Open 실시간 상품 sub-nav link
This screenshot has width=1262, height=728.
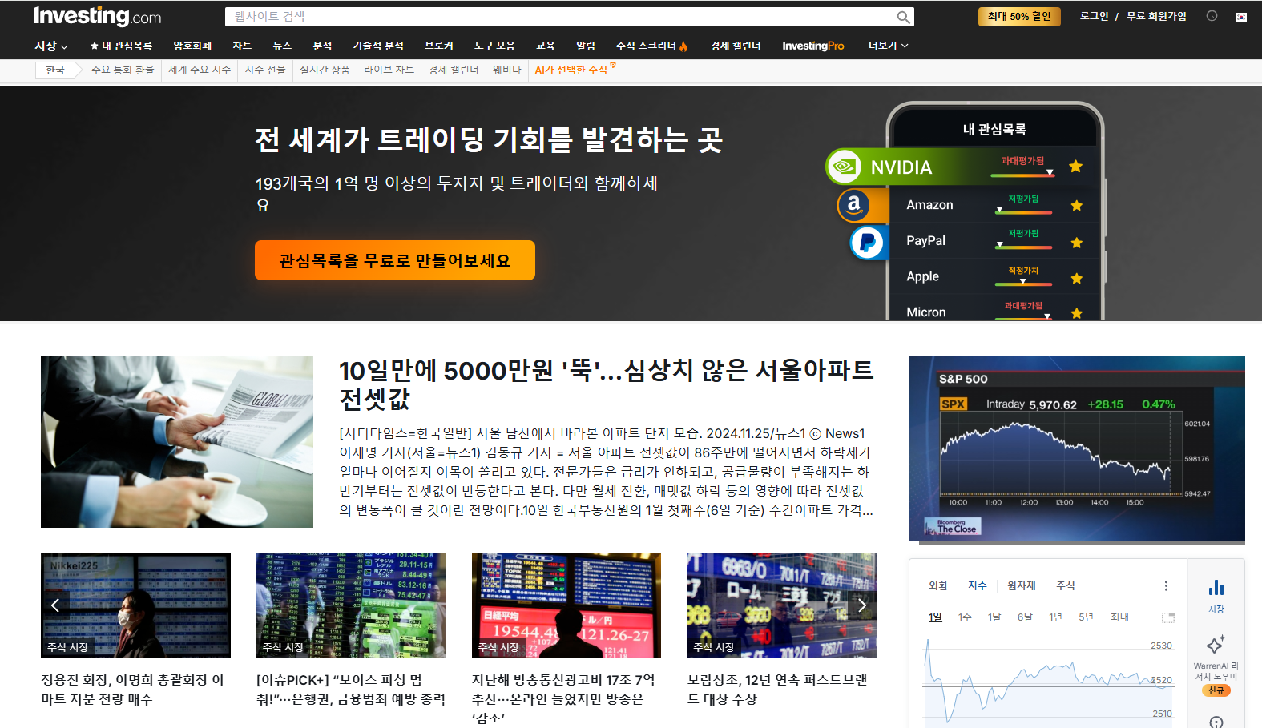point(325,70)
